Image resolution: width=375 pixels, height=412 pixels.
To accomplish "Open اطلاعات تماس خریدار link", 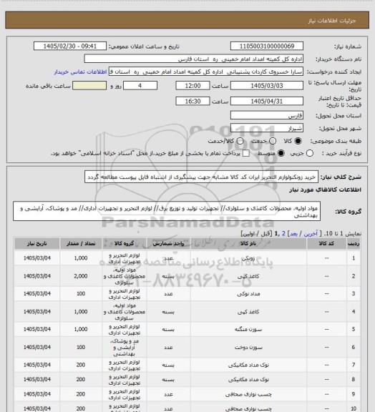I will pos(80,72).
